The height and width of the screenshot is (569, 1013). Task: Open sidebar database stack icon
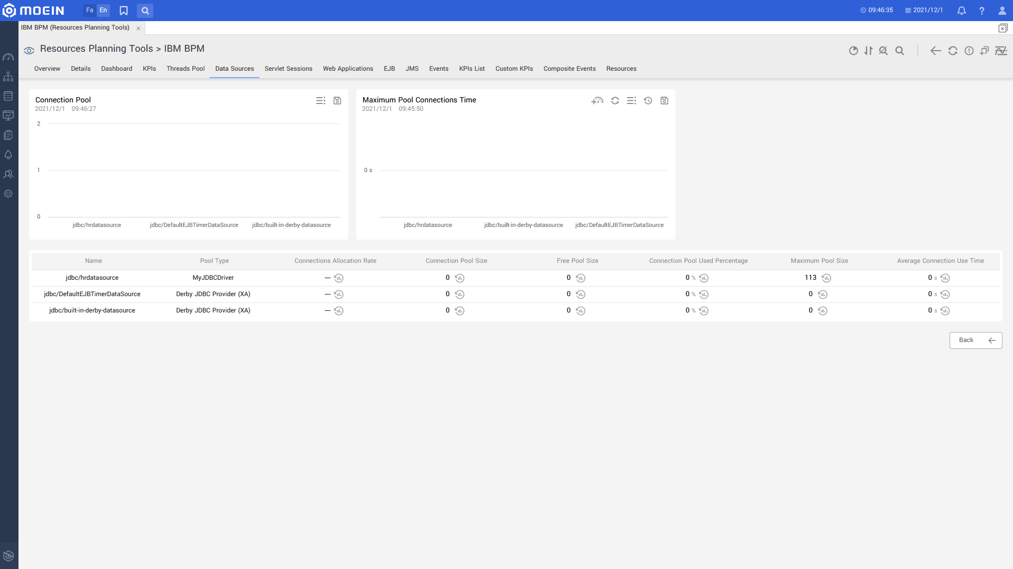8,96
